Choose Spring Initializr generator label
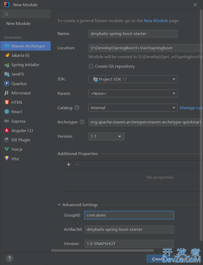Viewport: 203px width, 265px height. [25, 65]
